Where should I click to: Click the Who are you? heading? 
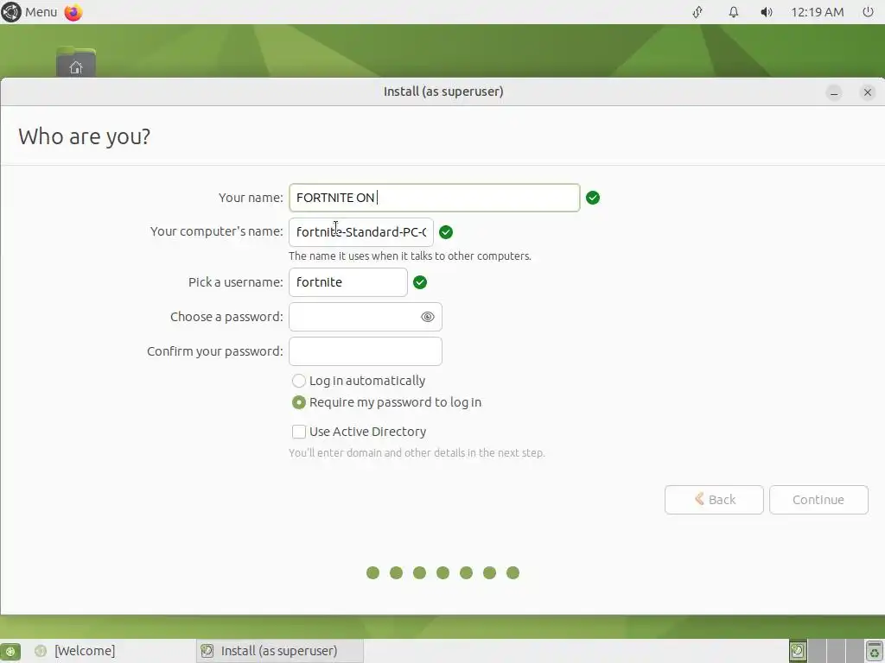[85, 136]
